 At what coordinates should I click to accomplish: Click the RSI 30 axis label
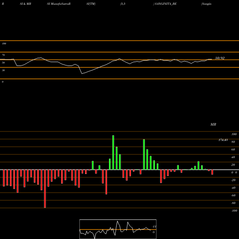[3, 70]
